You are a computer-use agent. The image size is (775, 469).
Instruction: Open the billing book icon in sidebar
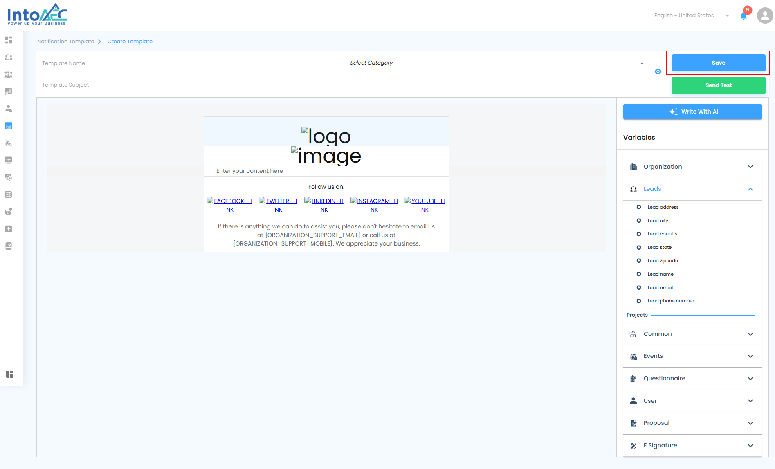click(x=9, y=246)
